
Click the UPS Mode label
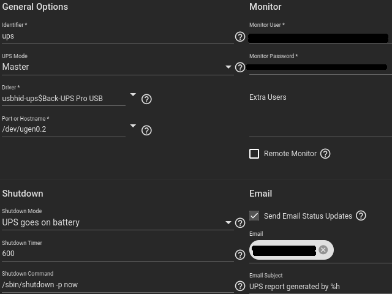point(15,56)
